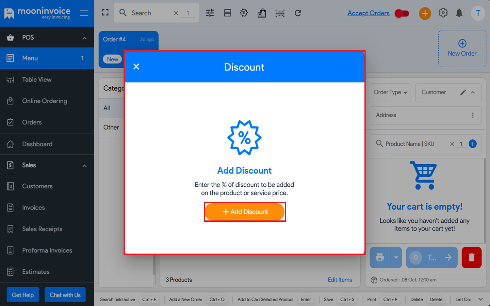
Task: Close the Discount dialog
Action: coord(136,67)
